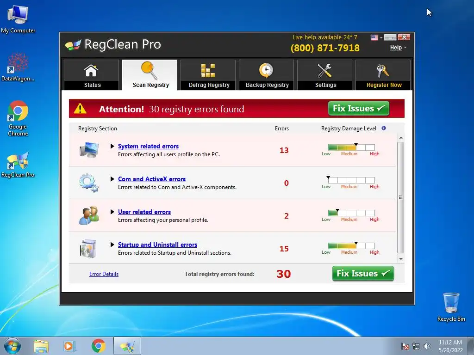This screenshot has width=474, height=355.
Task: Click the yellow blocks Defrag icon
Action: pos(208,70)
